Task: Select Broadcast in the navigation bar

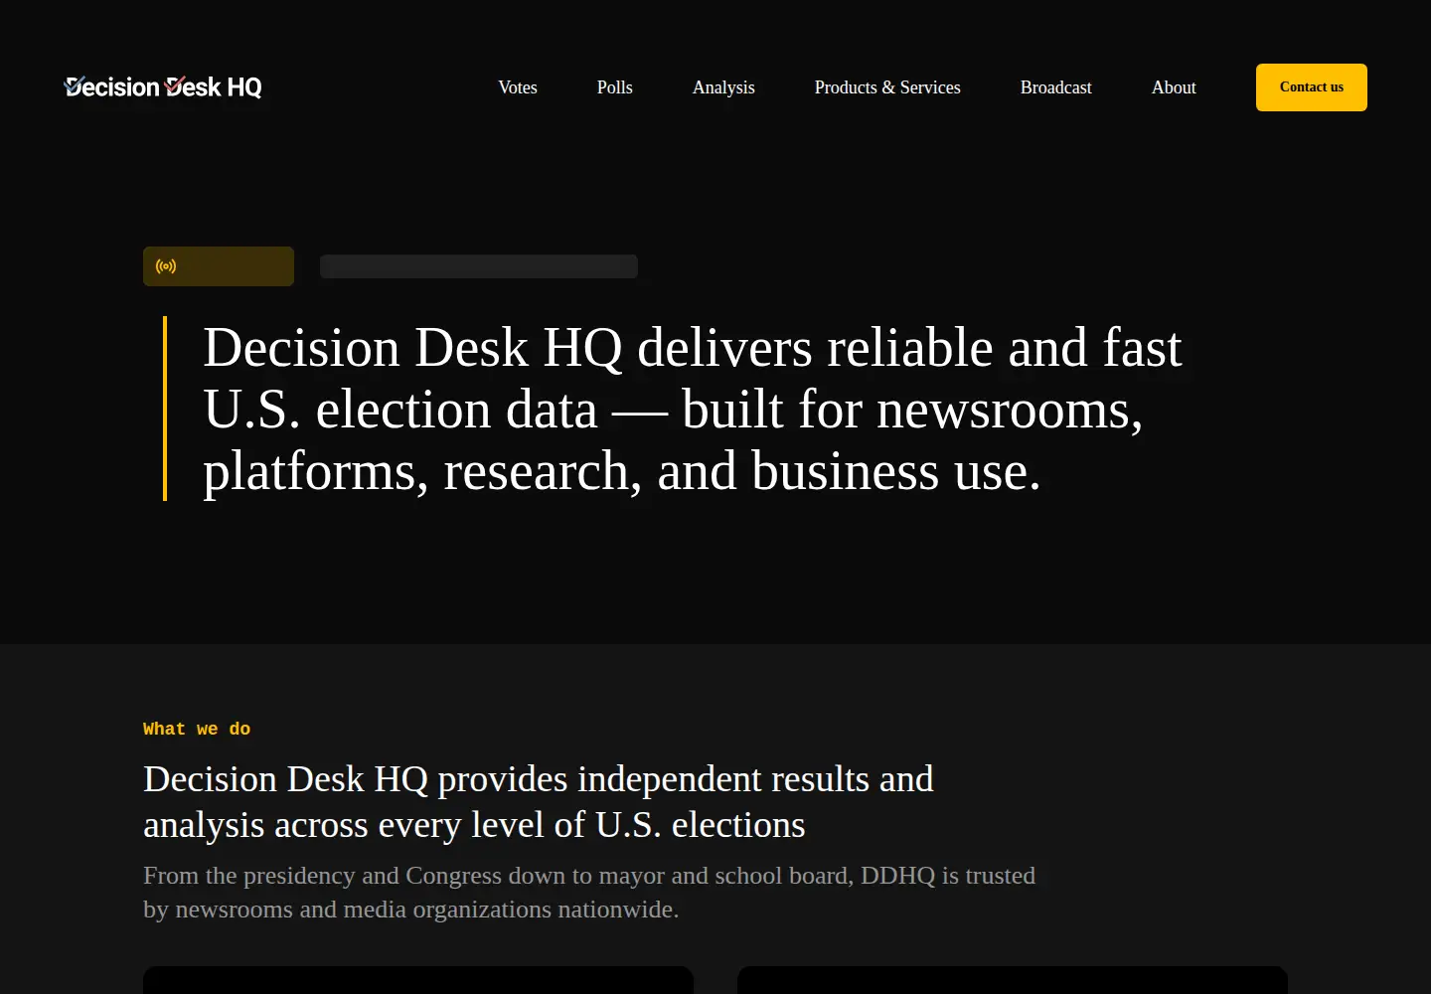Action: pos(1056,87)
